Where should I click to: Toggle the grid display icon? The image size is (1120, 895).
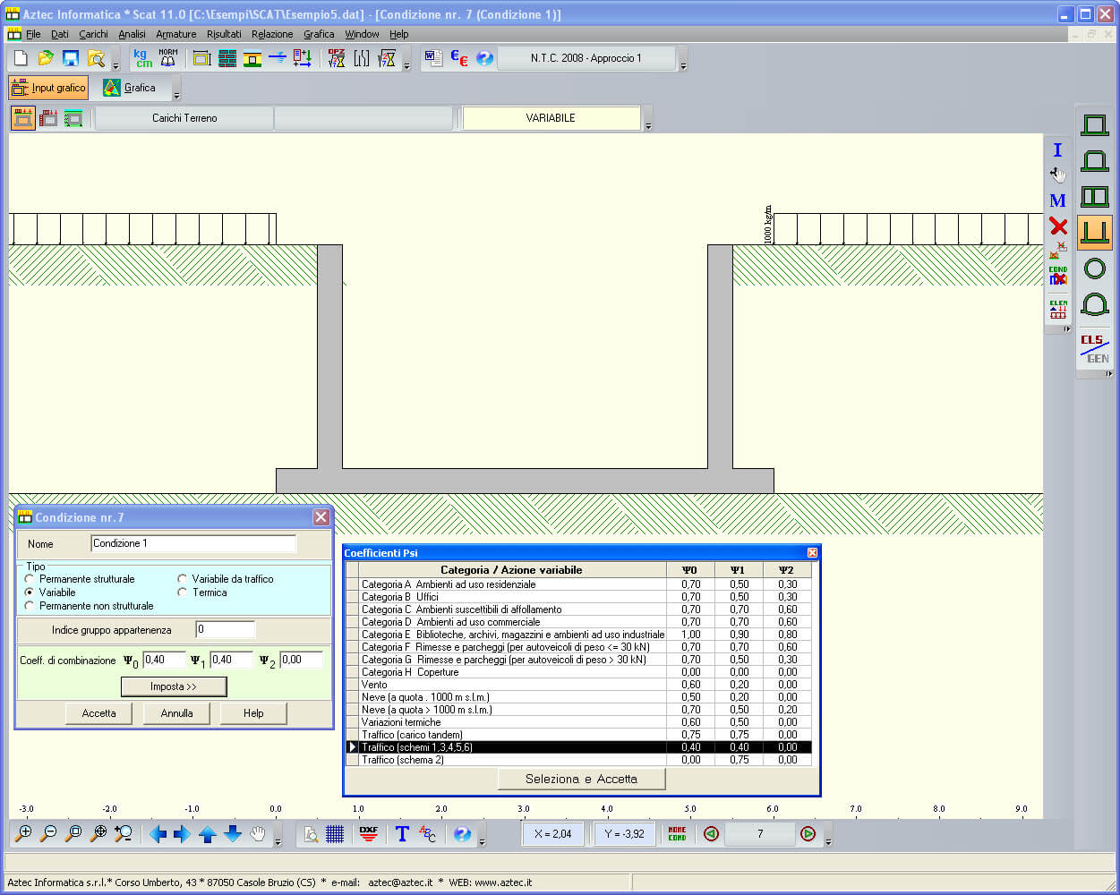(x=335, y=833)
